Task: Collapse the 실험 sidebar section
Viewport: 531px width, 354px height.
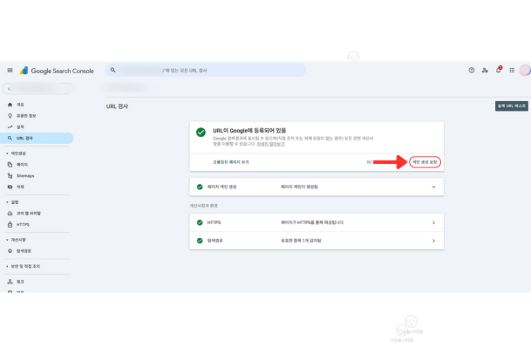Action: point(12,202)
